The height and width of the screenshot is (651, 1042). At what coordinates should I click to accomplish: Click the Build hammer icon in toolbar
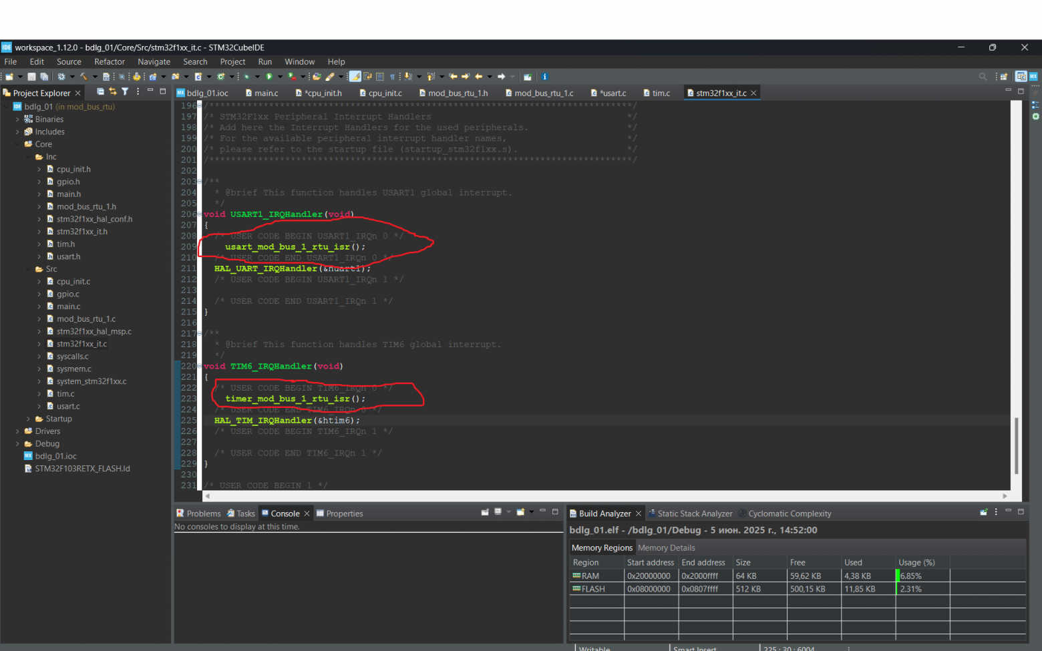click(83, 77)
